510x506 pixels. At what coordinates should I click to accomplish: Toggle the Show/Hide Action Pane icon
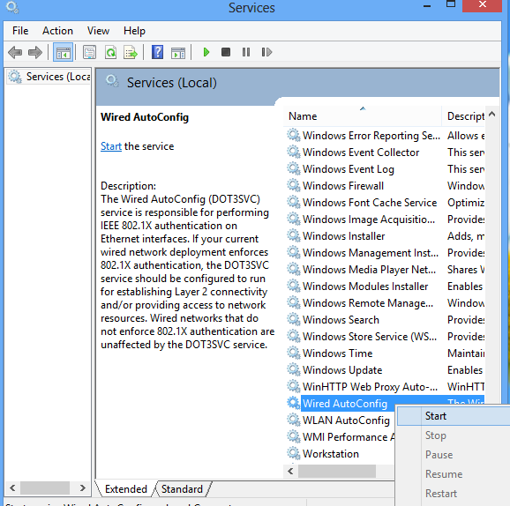(178, 52)
